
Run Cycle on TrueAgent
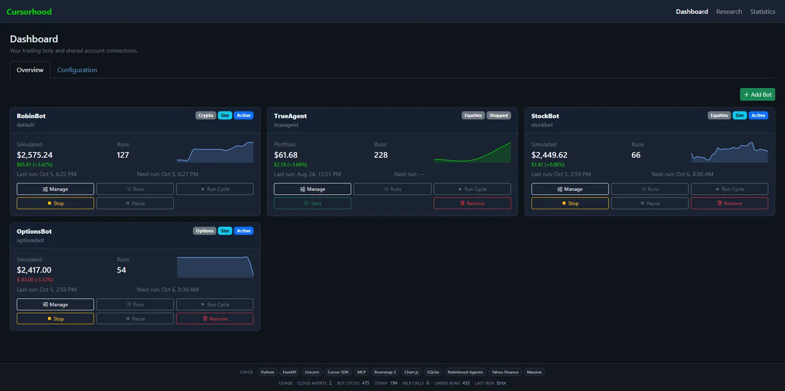coord(472,189)
